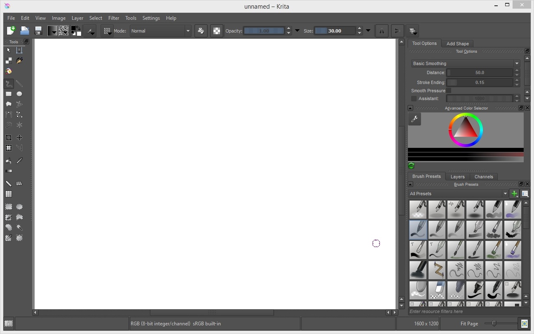Create a new document via toolbar icon
Image resolution: width=534 pixels, height=334 pixels.
11,31
